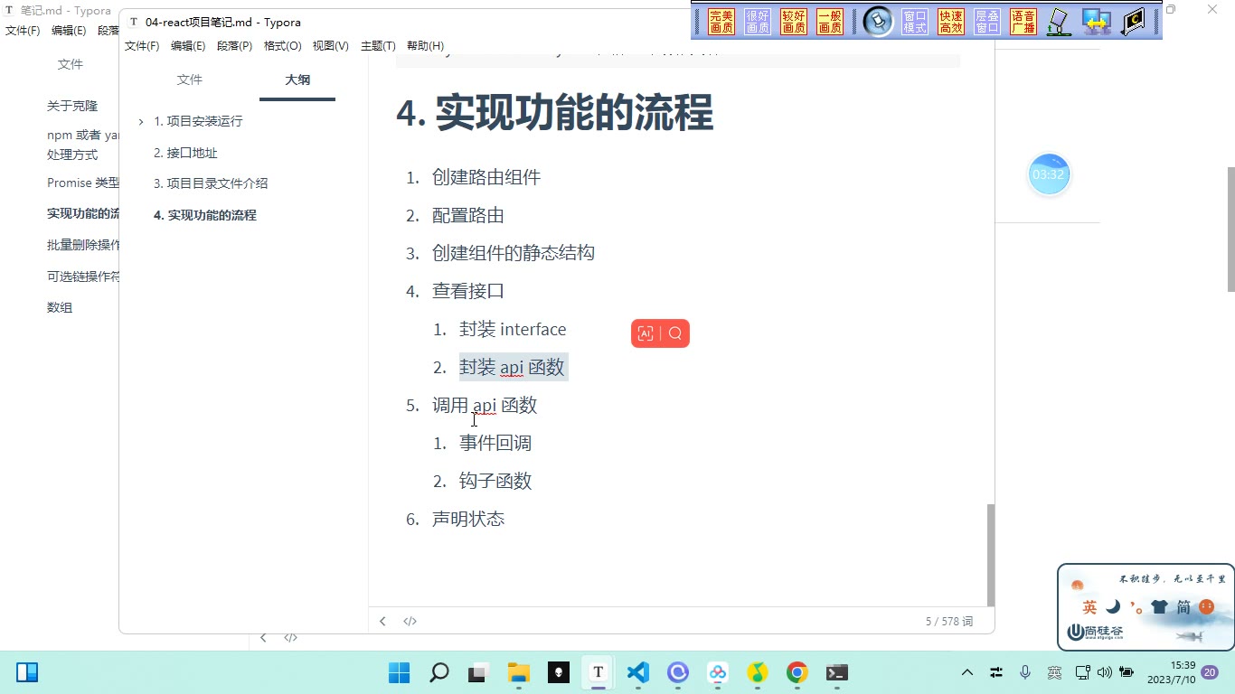The width and height of the screenshot is (1235, 694).
Task: Click the 5 / 578 词 word count
Action: pos(949,621)
